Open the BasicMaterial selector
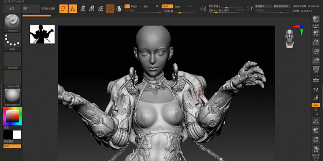Image resolution: width=323 pixels, height=161 pixels. pyautogui.click(x=12, y=97)
